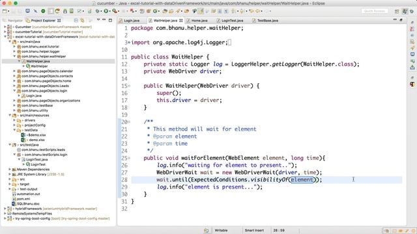Click the New file toolbar icon
Screen dimensions: 417x234
(5, 11)
